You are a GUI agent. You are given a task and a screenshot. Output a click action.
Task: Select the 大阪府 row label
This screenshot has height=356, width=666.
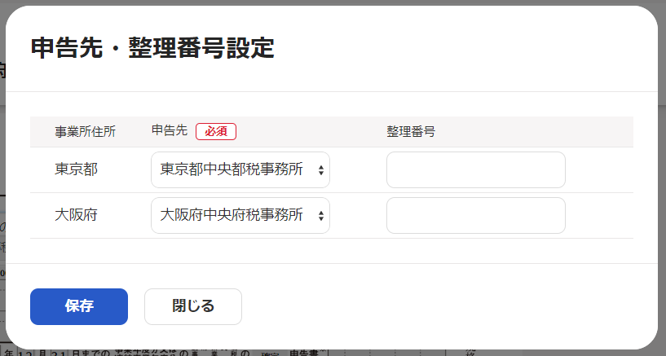(x=77, y=215)
